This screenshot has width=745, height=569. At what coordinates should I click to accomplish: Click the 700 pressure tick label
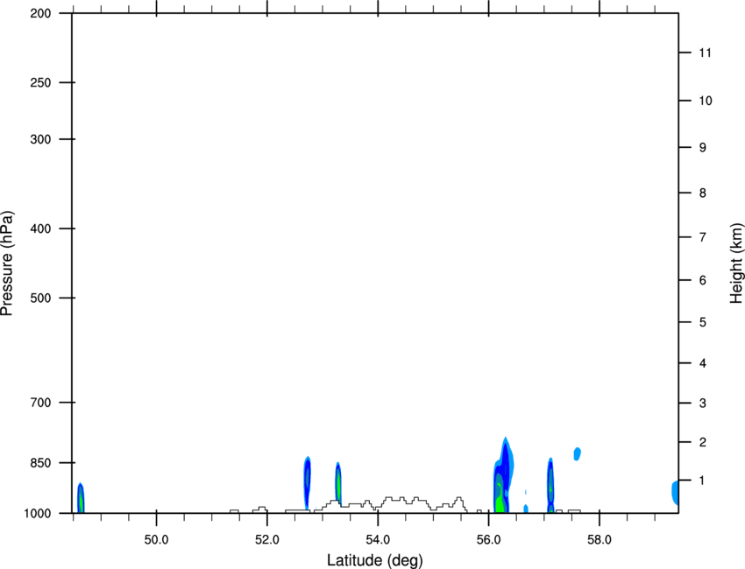41,402
